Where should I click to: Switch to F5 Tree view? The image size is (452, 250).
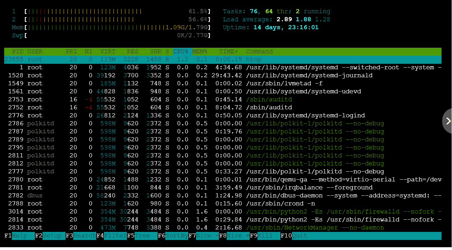pyautogui.click(x=142, y=236)
